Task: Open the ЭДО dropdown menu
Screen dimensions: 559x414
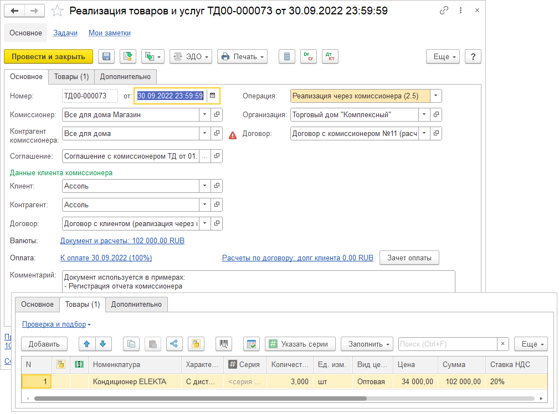Action: pos(191,56)
